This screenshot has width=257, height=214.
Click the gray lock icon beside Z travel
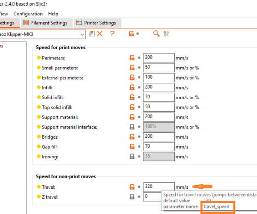click(x=132, y=197)
